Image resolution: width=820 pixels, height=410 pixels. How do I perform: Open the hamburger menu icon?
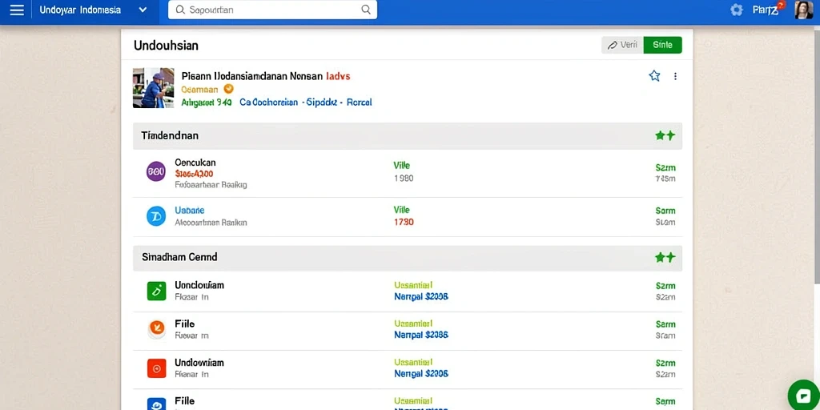pos(17,10)
